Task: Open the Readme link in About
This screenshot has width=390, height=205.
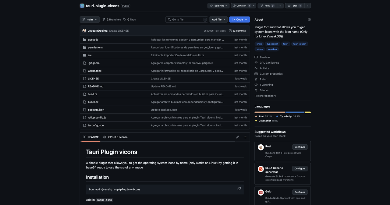Action: (x=262, y=57)
